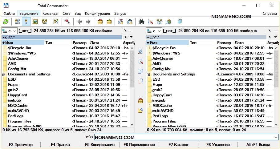The image size is (280, 149).
Task: Click right panel scrollbar up arrow
Action: click(x=276, y=48)
